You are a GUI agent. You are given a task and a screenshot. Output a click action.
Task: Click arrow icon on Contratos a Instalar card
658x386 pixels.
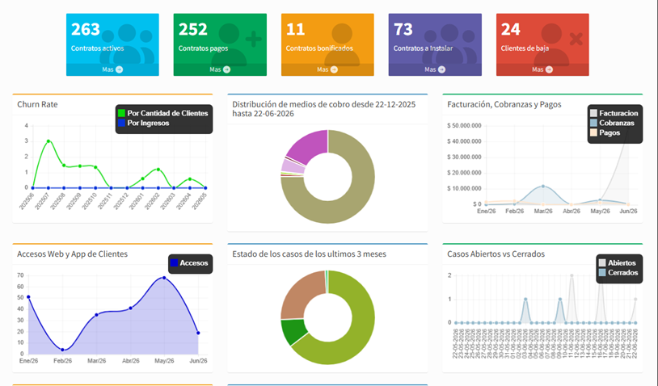tap(441, 69)
